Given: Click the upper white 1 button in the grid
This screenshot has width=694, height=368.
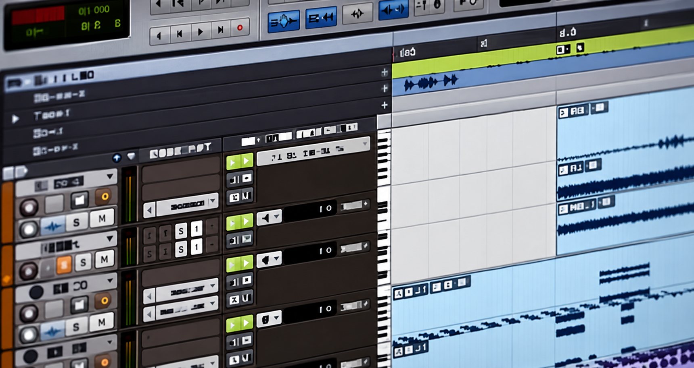Looking at the screenshot, I should [196, 229].
